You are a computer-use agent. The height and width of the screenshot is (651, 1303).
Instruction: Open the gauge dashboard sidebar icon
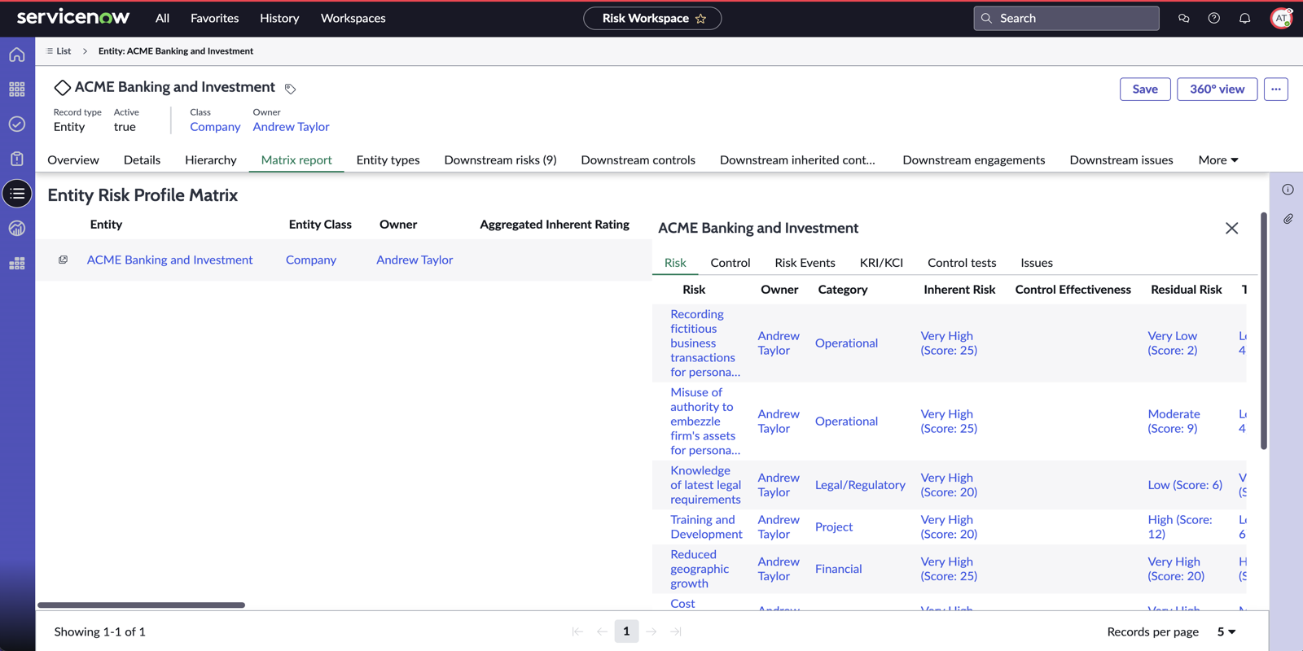click(17, 229)
